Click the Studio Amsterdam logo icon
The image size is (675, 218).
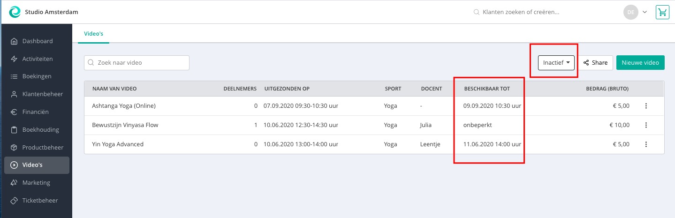[x=15, y=12]
